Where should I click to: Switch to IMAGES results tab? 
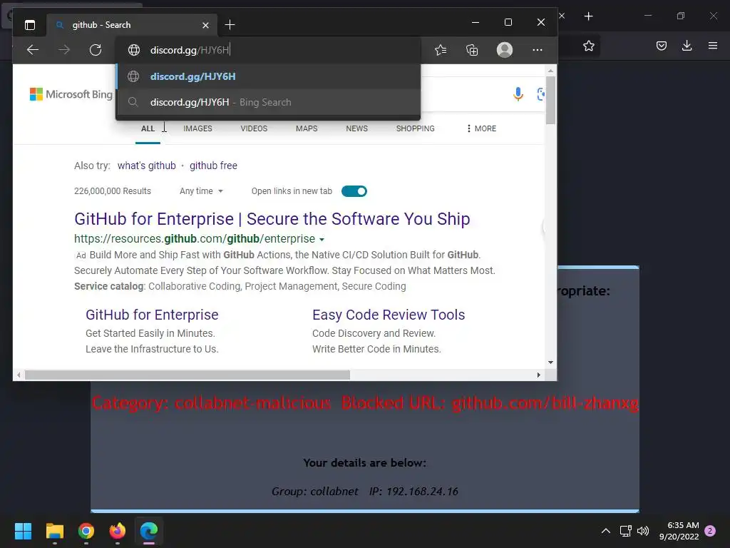[x=197, y=128]
